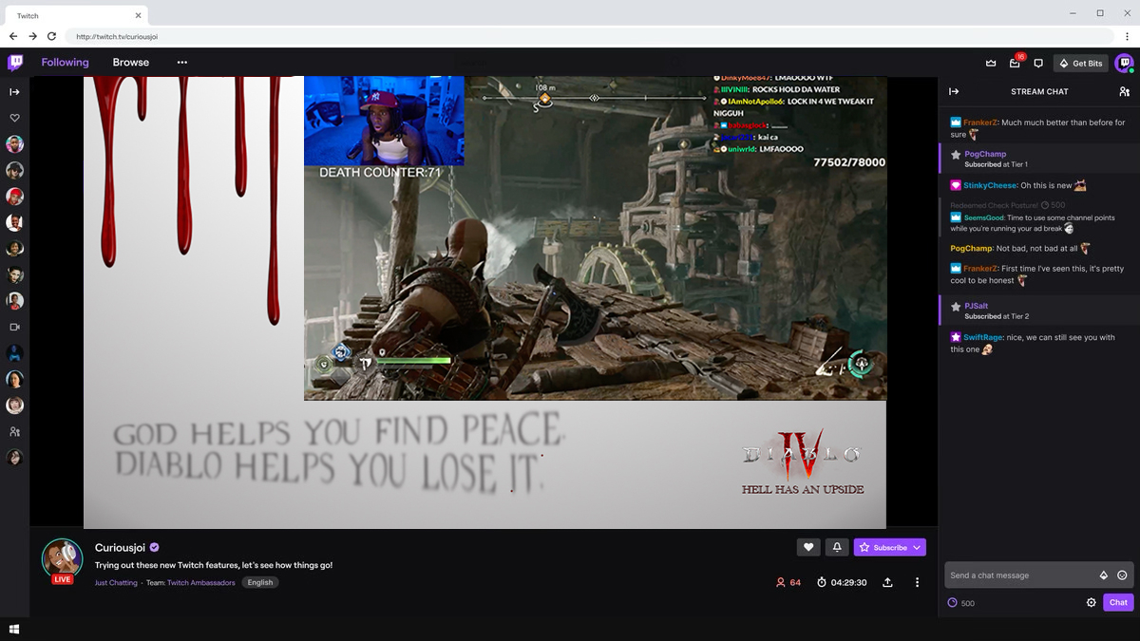Click FrankerZ username in first chat message
1140x641 pixels.
click(980, 123)
